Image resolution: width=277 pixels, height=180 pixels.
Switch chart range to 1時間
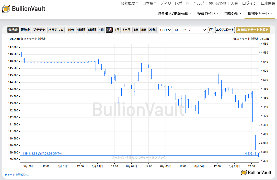81,30
